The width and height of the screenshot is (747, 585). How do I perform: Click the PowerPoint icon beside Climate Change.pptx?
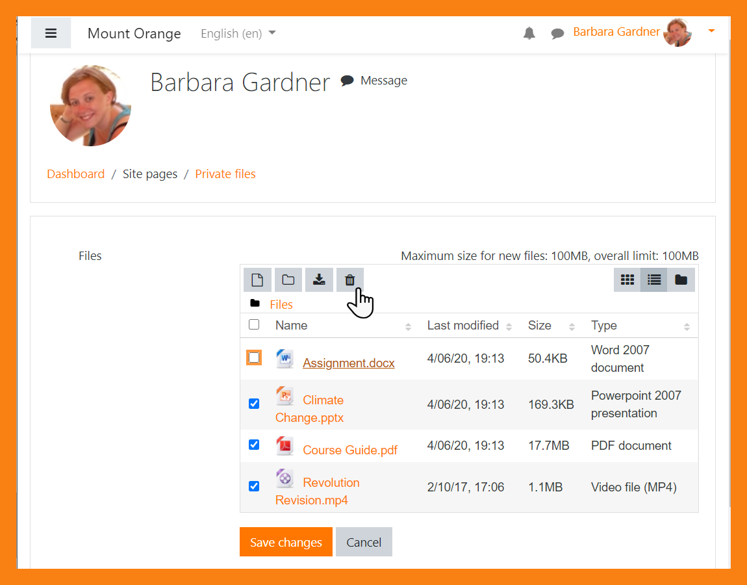(x=285, y=396)
